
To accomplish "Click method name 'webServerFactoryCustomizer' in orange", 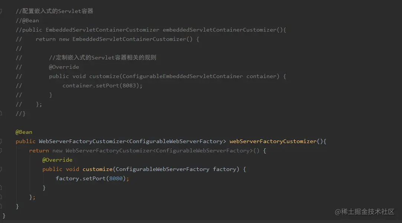I will tap(273, 142).
